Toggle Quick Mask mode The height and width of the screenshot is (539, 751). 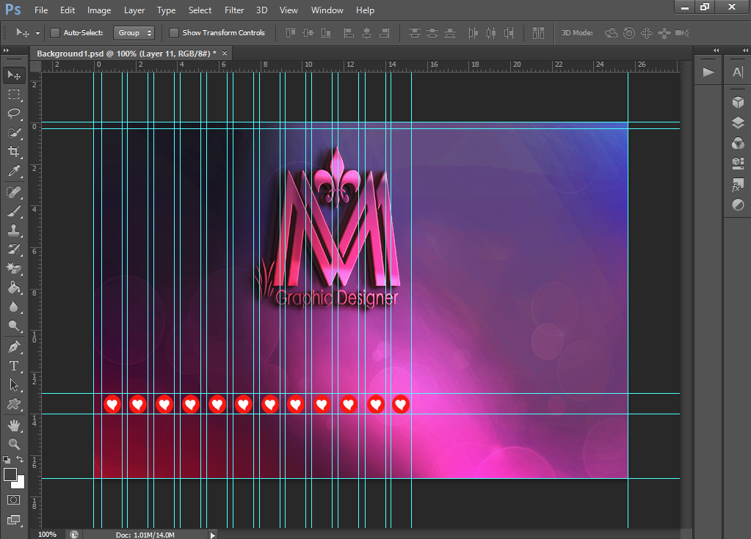[x=14, y=500]
